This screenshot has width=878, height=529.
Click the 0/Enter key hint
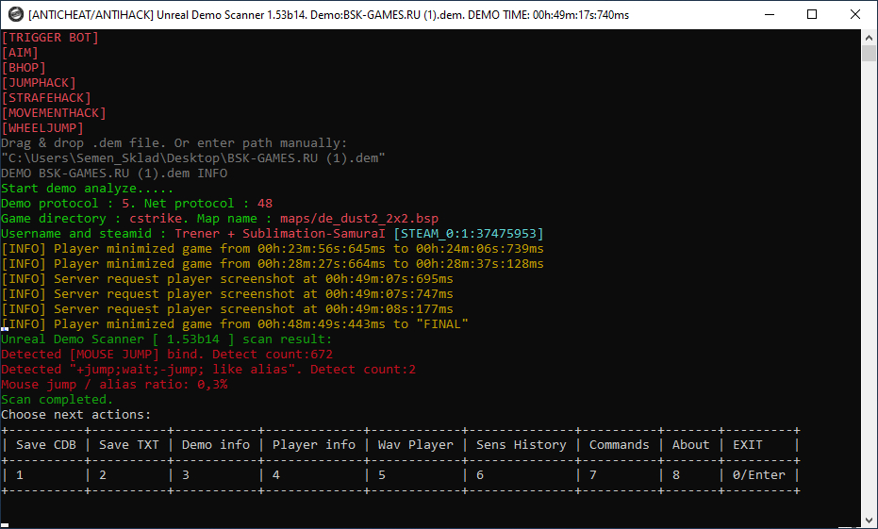(x=759, y=475)
